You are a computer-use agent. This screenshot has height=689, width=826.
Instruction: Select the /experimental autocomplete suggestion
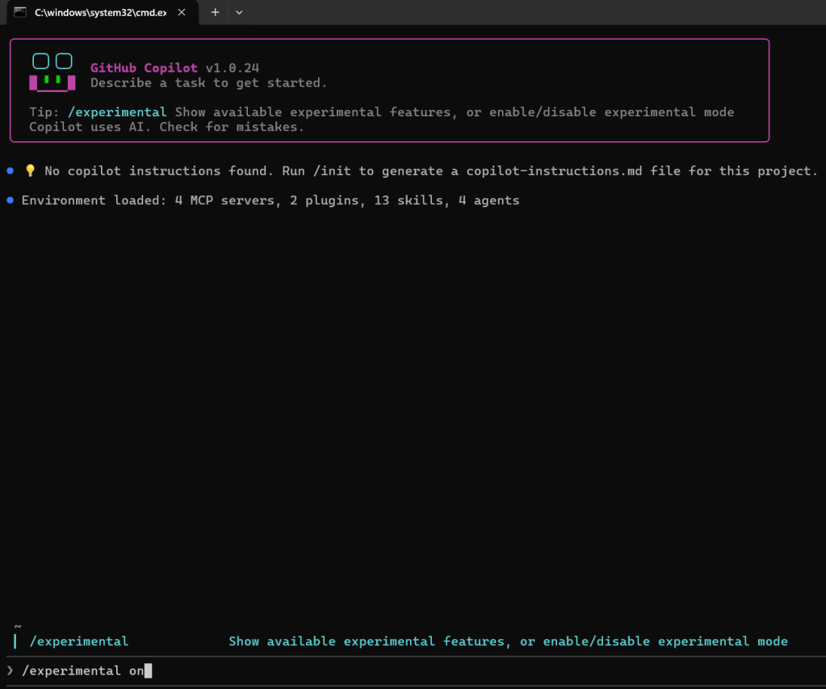click(x=79, y=641)
